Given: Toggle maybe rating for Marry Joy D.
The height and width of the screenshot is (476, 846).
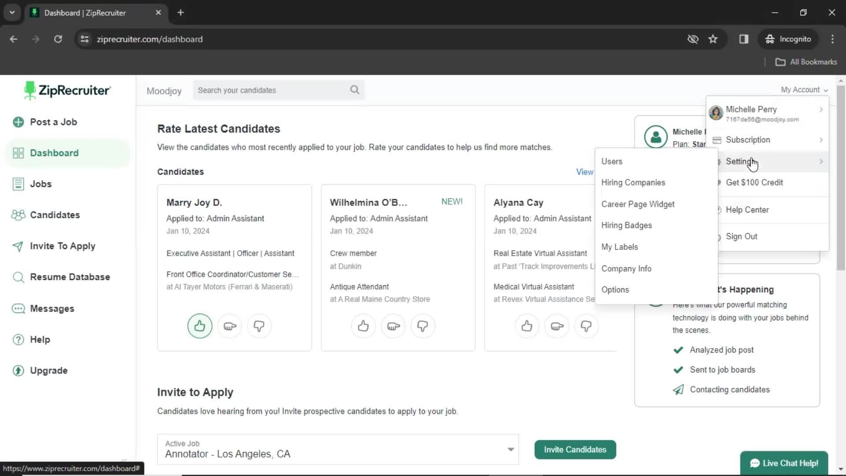Looking at the screenshot, I should click(x=230, y=326).
